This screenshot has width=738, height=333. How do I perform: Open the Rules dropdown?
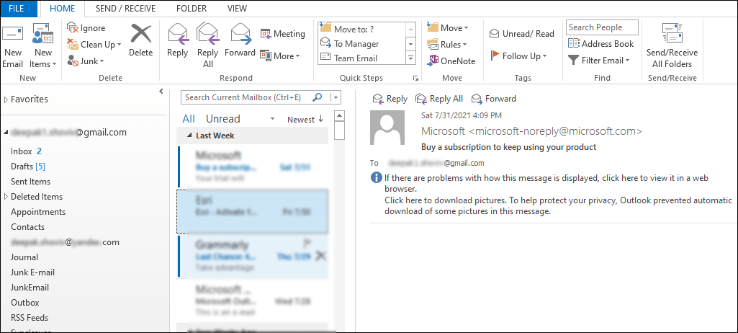coord(446,44)
